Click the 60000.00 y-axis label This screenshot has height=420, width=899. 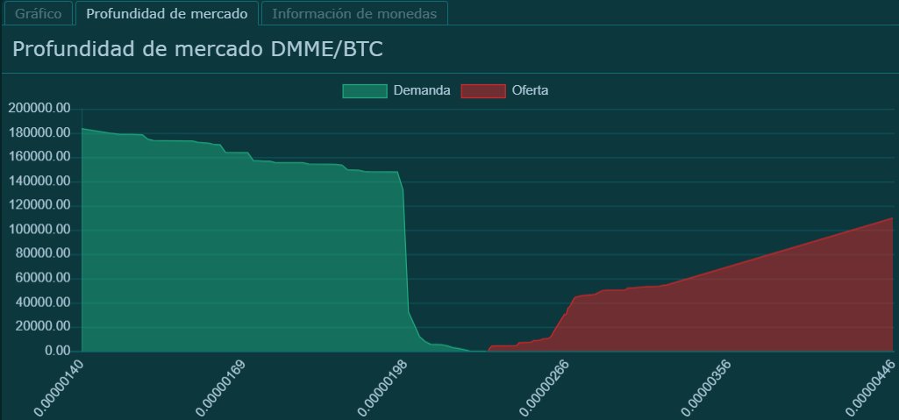point(42,278)
